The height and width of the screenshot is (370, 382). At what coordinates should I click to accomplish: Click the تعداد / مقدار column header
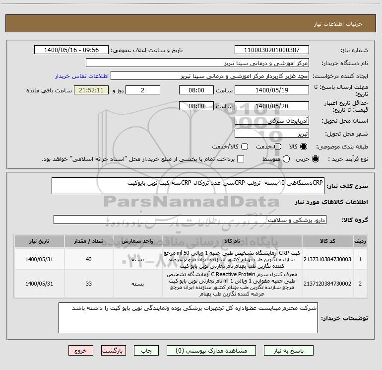coord(88,241)
